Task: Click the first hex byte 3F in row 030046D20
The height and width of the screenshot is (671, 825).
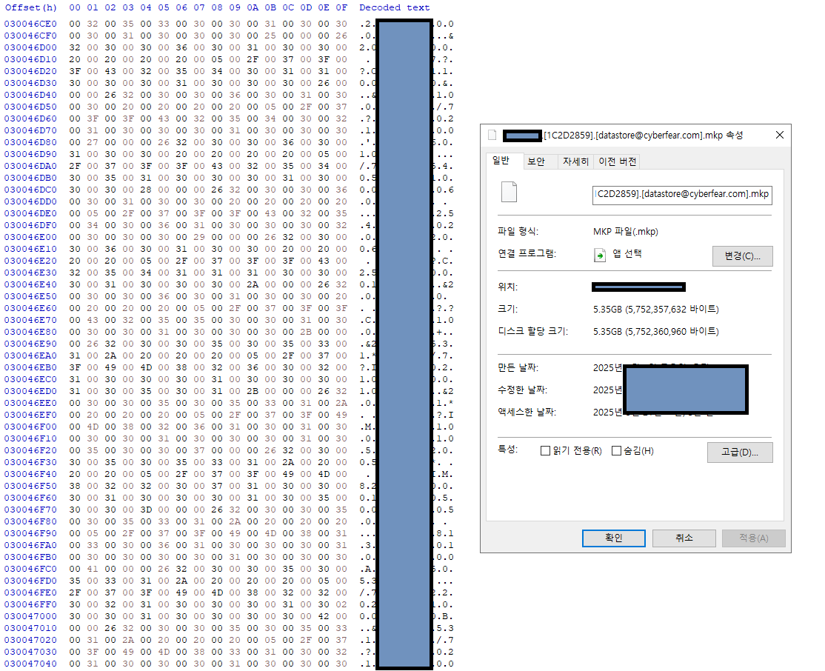Action: point(75,71)
